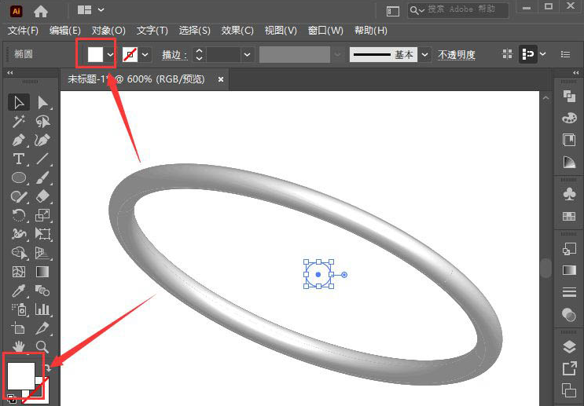Toggle the snap/align to pixel grid button
The width and height of the screenshot is (584, 406).
pos(527,54)
